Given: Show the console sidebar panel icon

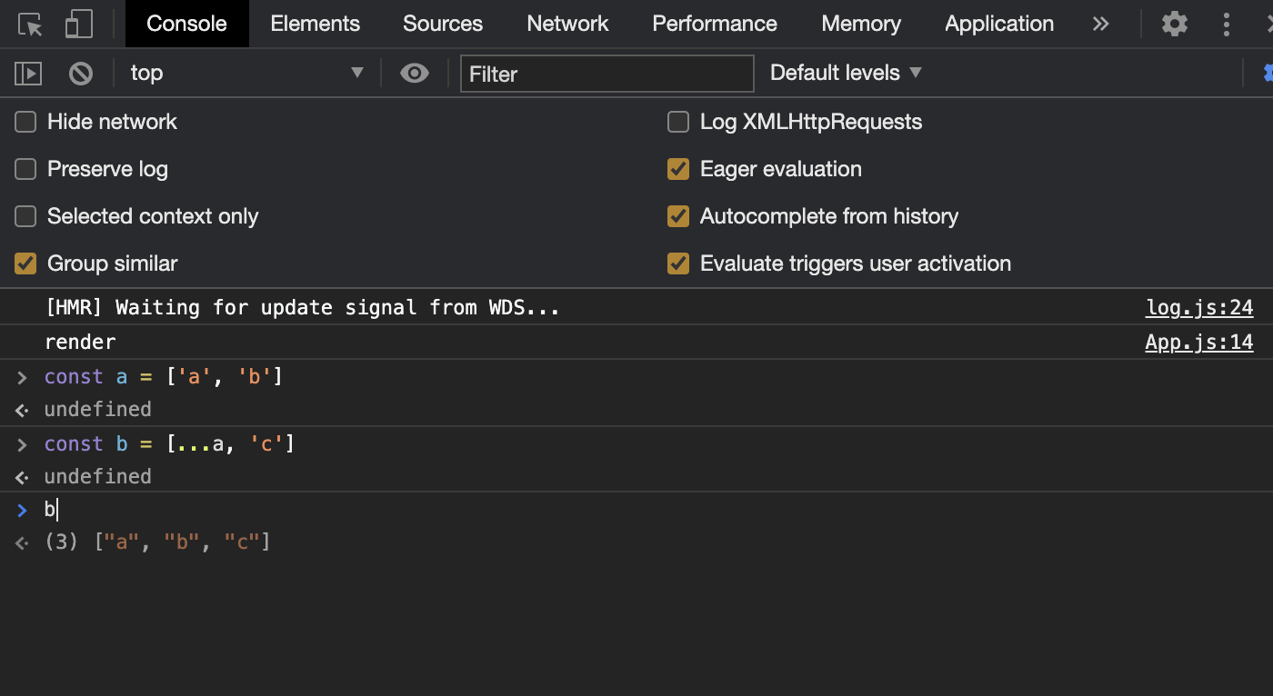Looking at the screenshot, I should (28, 73).
